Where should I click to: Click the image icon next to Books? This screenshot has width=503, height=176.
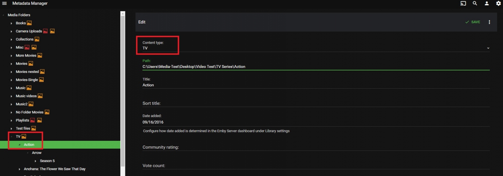[x=29, y=23]
